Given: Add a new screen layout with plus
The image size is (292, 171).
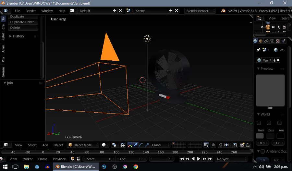Looking at the screenshot, I should point(115,11).
